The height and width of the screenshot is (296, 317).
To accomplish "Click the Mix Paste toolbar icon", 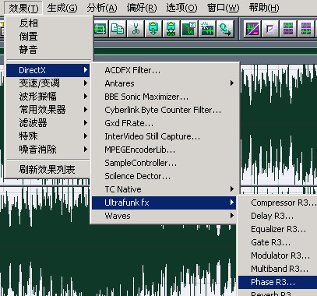I will pos(171,29).
